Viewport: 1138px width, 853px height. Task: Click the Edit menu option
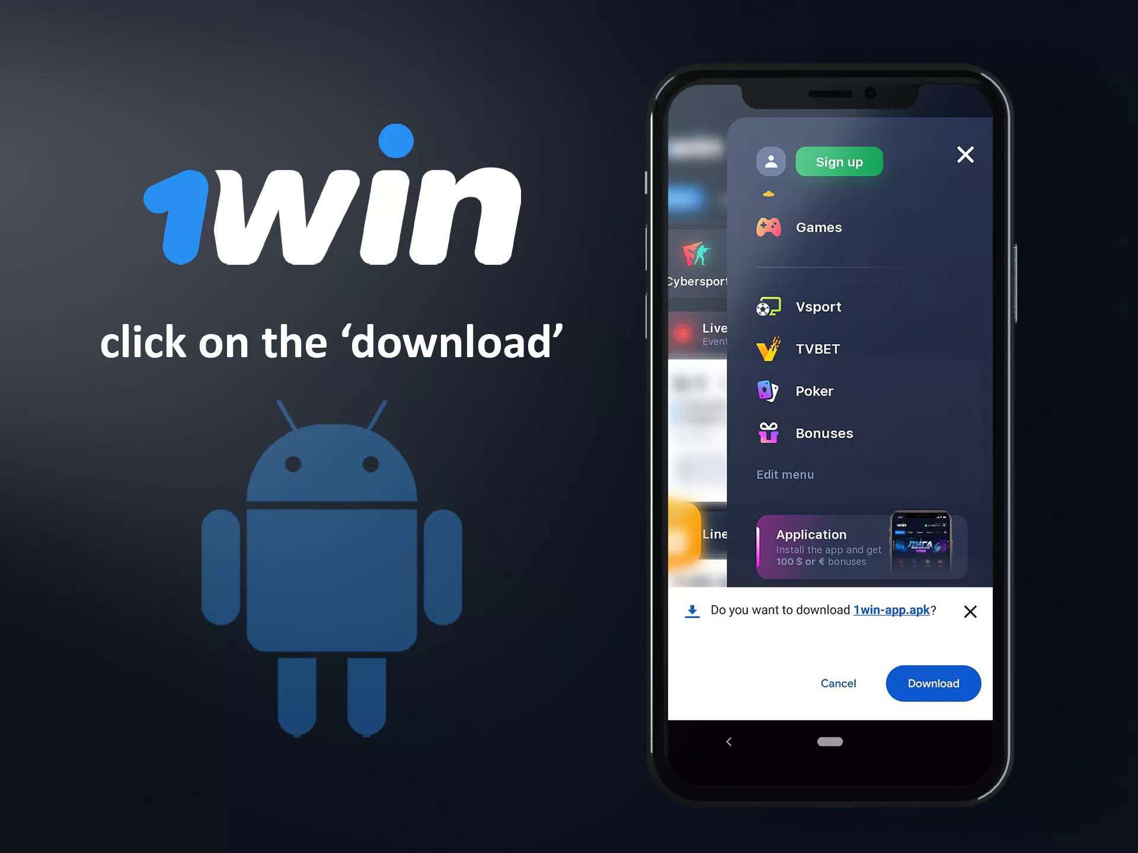[x=784, y=475]
